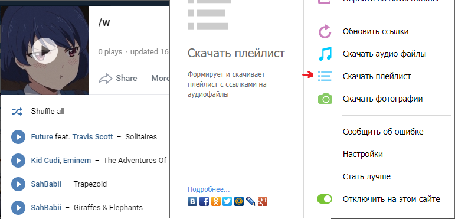
Task: Click the green camera photos icon
Action: click(x=325, y=99)
